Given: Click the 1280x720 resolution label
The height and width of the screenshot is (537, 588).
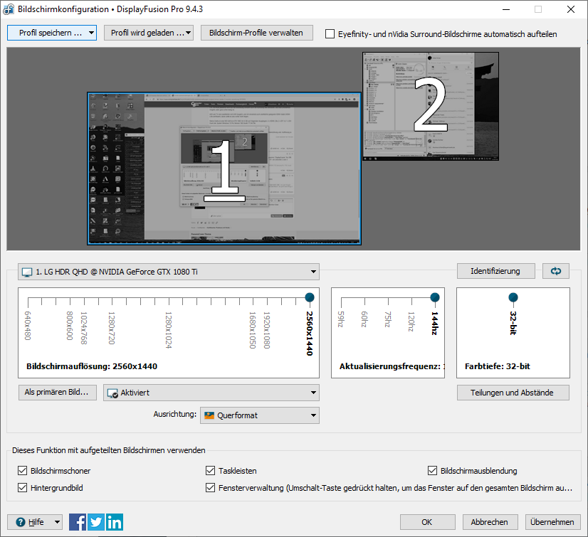Looking at the screenshot, I should [x=111, y=328].
